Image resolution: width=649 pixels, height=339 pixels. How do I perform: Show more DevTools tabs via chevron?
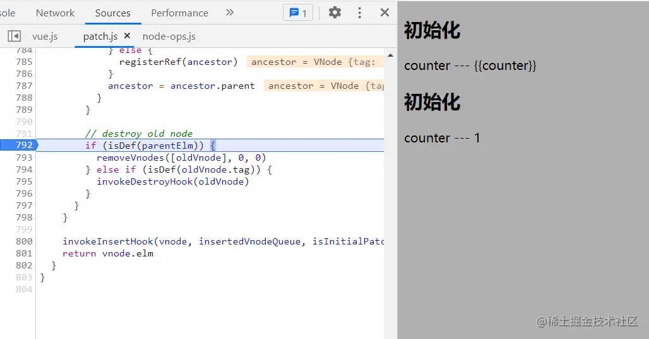coord(230,13)
